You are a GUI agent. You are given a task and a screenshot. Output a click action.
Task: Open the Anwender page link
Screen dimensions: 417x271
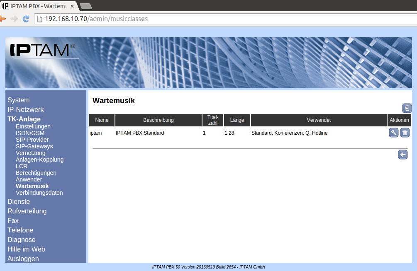pos(29,179)
